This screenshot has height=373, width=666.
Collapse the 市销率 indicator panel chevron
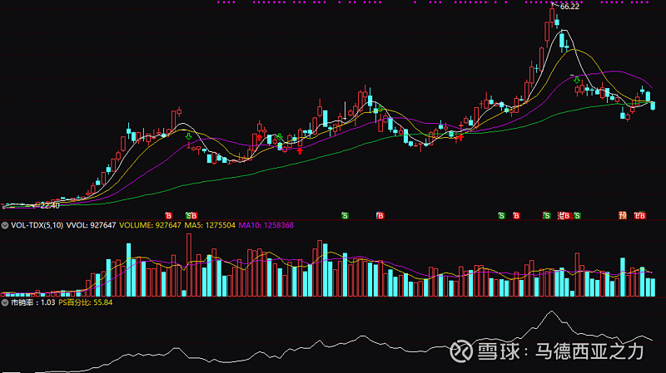[5, 302]
